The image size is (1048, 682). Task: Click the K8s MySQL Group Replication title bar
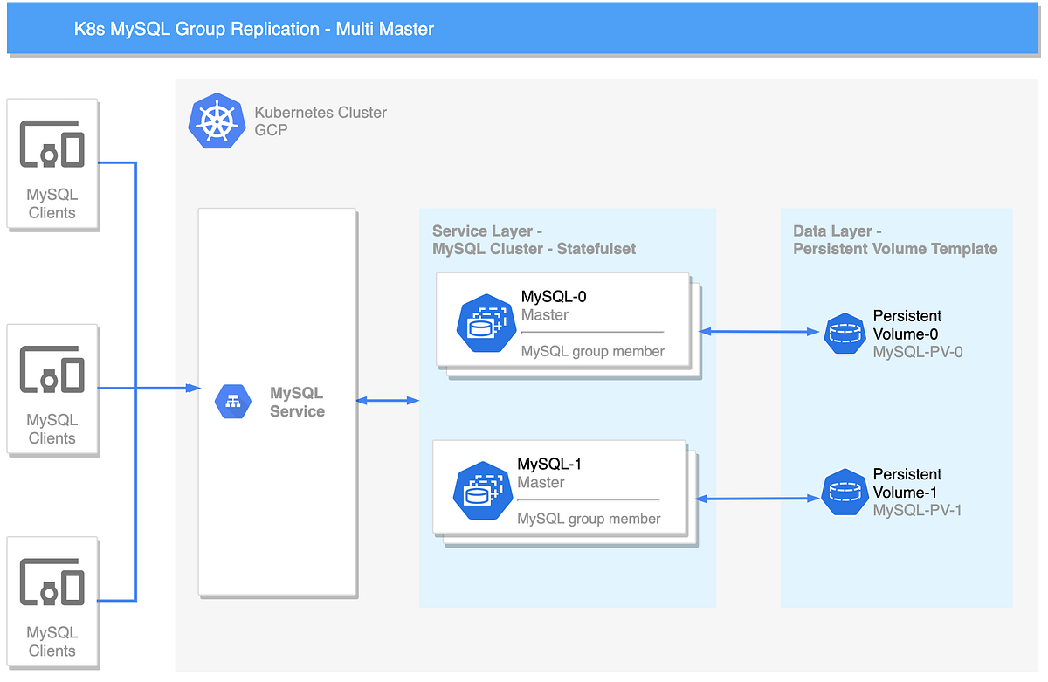(x=253, y=29)
